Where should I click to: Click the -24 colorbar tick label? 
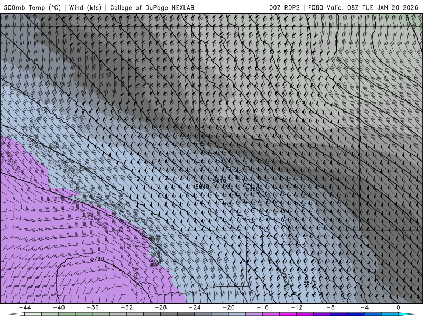[195, 307]
